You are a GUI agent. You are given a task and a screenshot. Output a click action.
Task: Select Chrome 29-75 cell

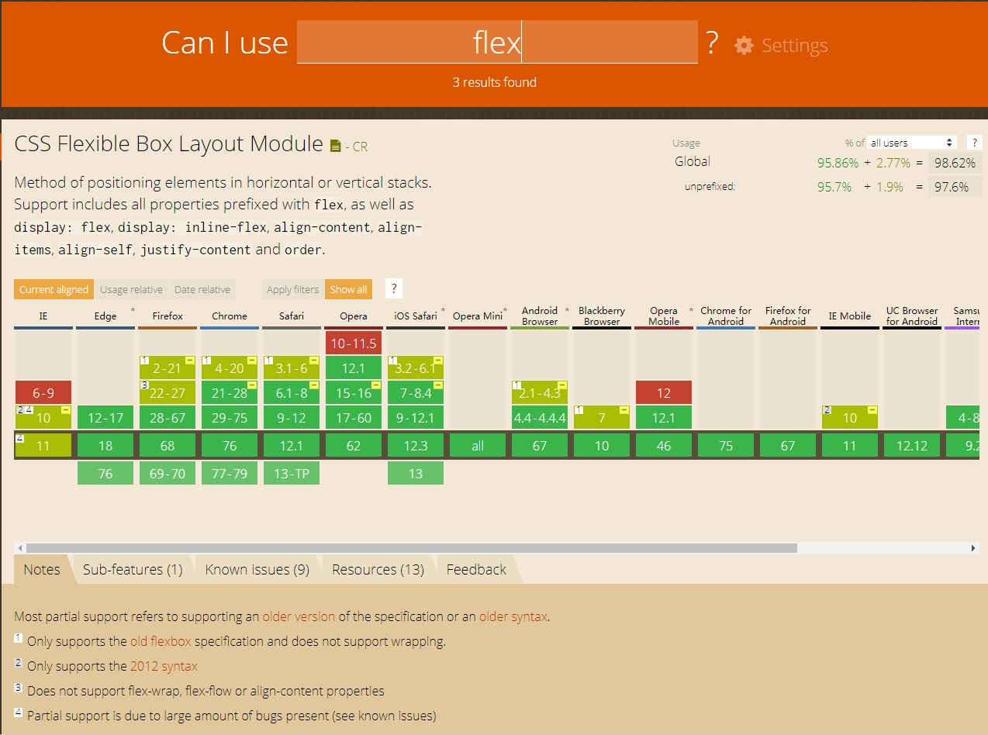click(x=230, y=418)
